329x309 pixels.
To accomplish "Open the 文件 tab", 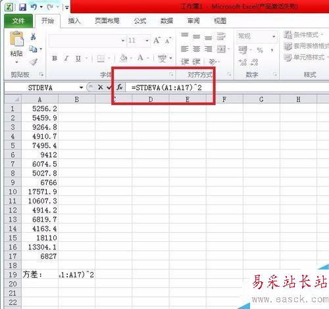I will click(x=18, y=21).
